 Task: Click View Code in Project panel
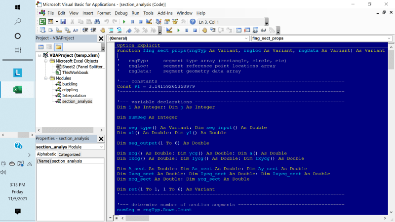[x=41, y=47]
